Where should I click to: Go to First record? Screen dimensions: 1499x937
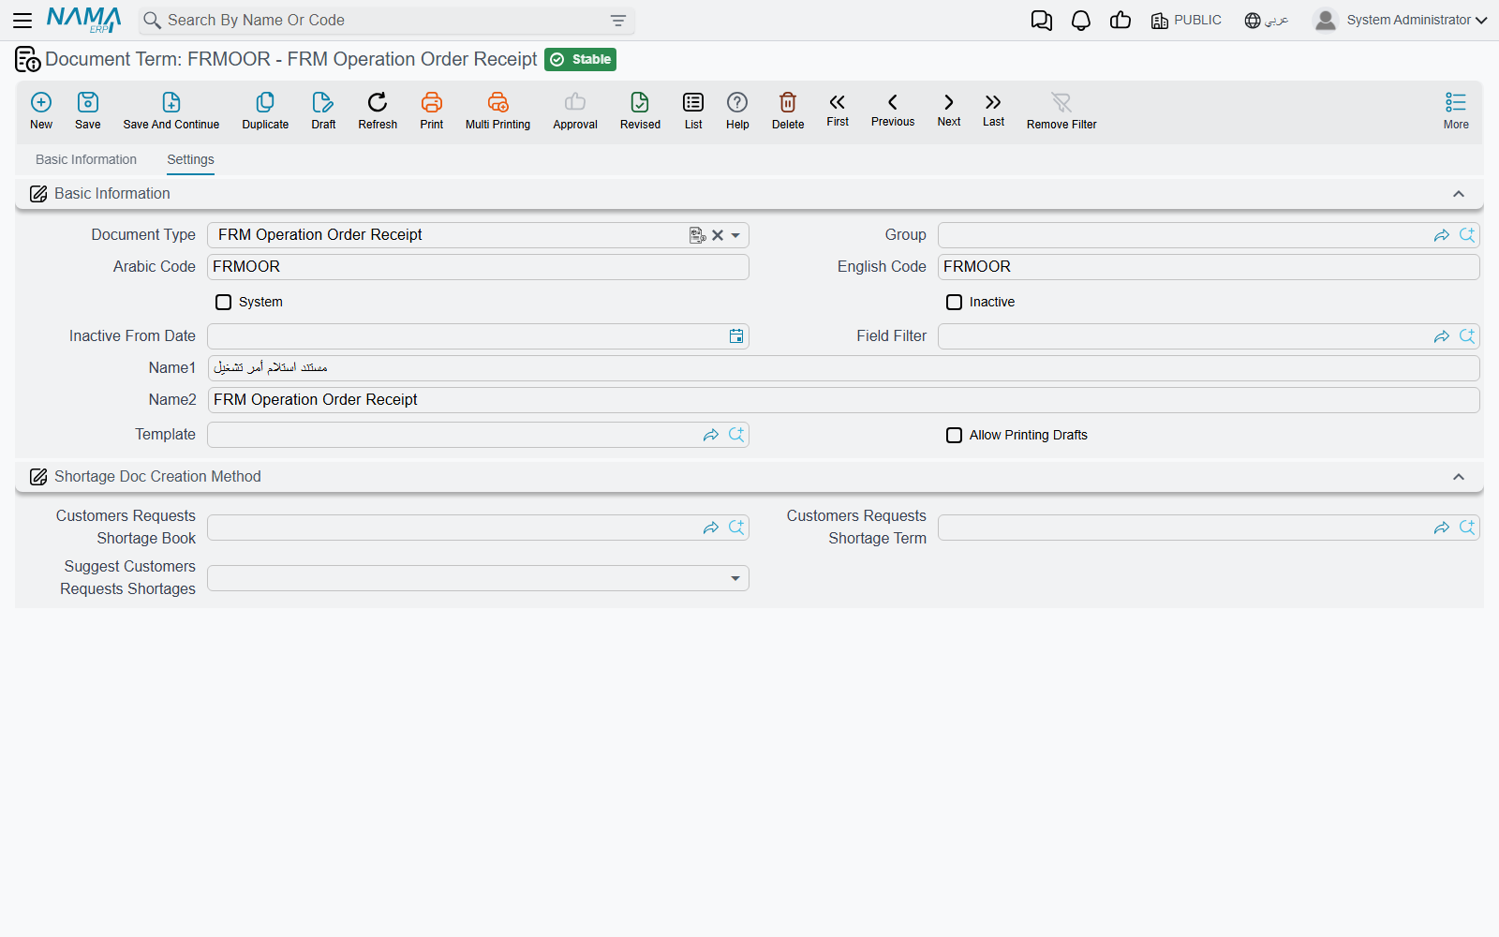pyautogui.click(x=838, y=109)
